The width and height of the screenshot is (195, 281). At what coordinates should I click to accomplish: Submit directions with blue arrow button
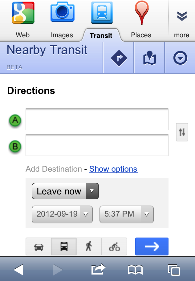point(152,246)
